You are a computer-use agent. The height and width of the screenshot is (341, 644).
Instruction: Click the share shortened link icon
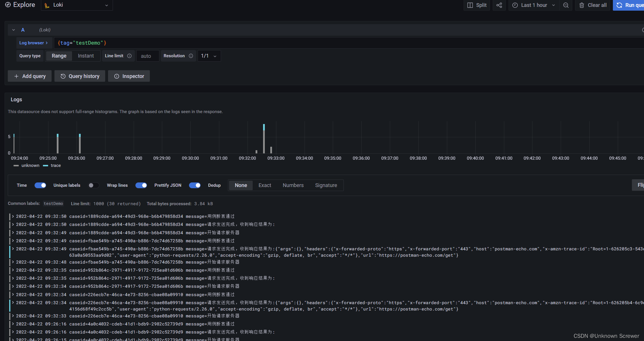click(x=499, y=5)
